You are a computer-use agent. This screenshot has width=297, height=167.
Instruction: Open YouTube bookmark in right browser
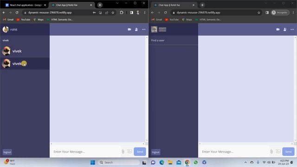point(172,19)
